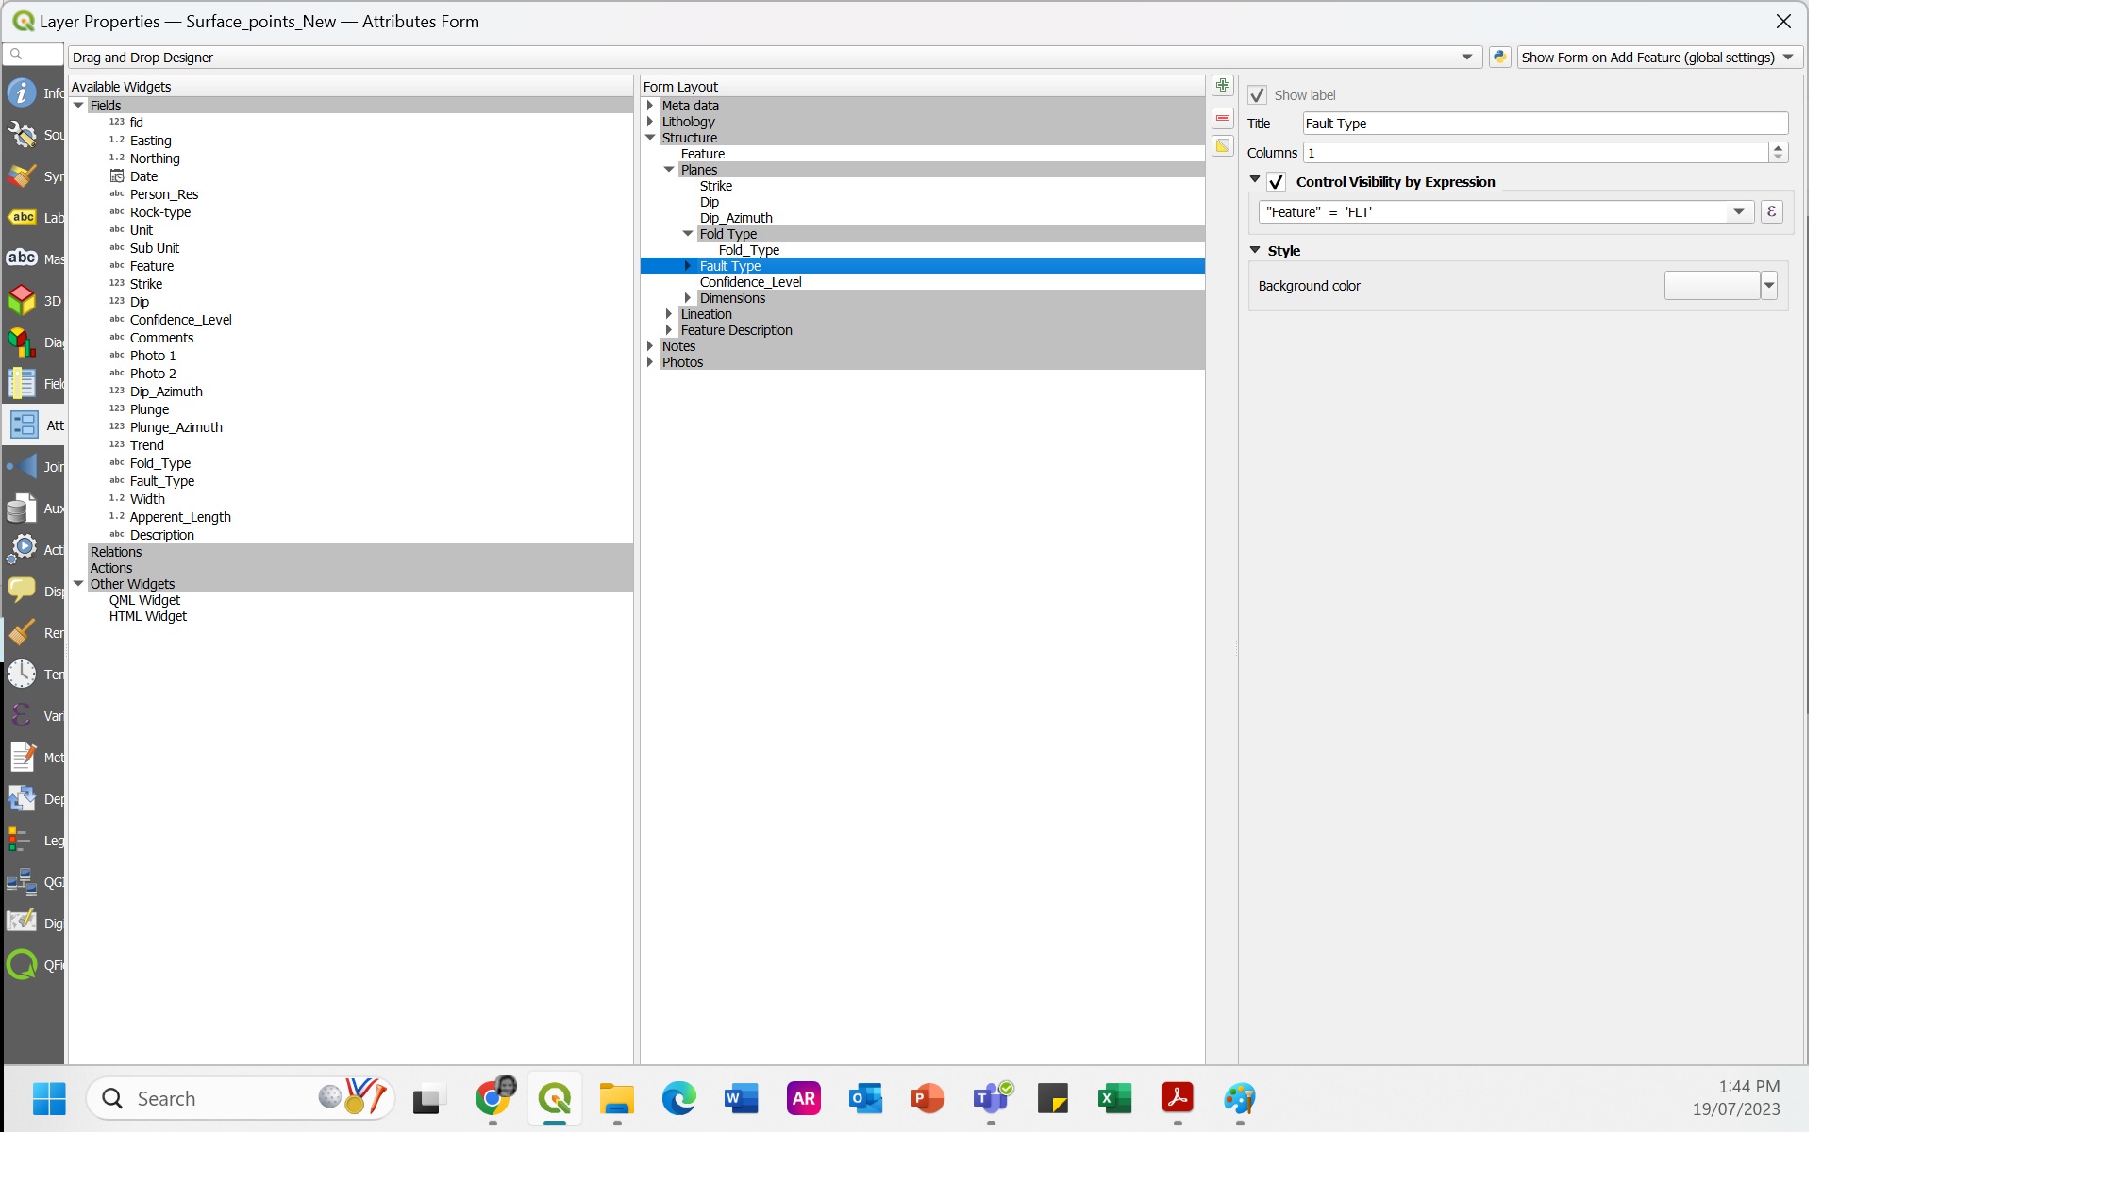Viewport: 2123px width, 1200px height.
Task: Click the Title text field
Action: click(1545, 124)
